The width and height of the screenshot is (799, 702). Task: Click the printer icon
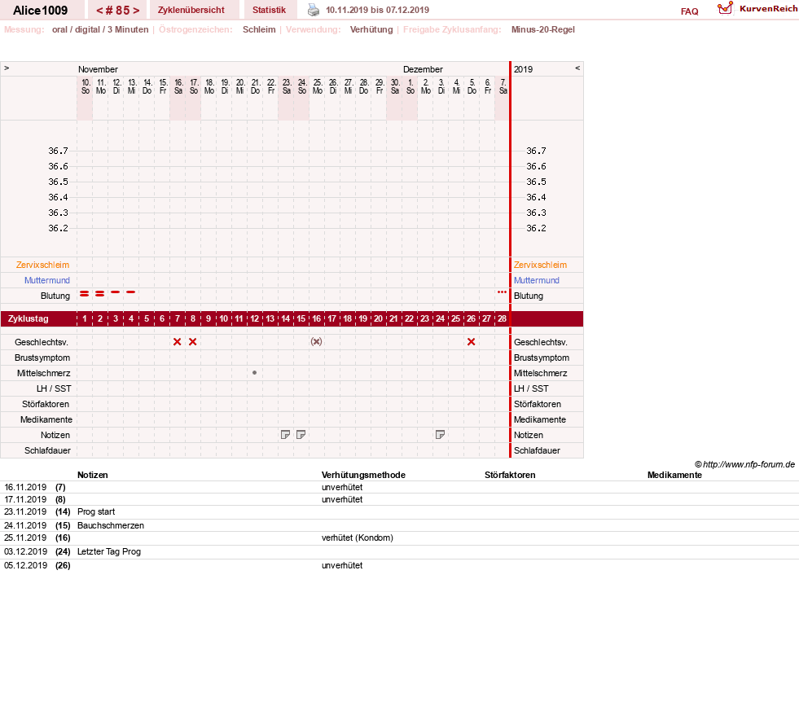click(314, 10)
